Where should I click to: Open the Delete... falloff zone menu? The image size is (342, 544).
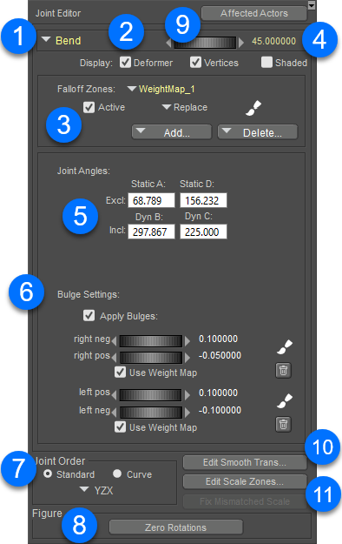pos(258,132)
